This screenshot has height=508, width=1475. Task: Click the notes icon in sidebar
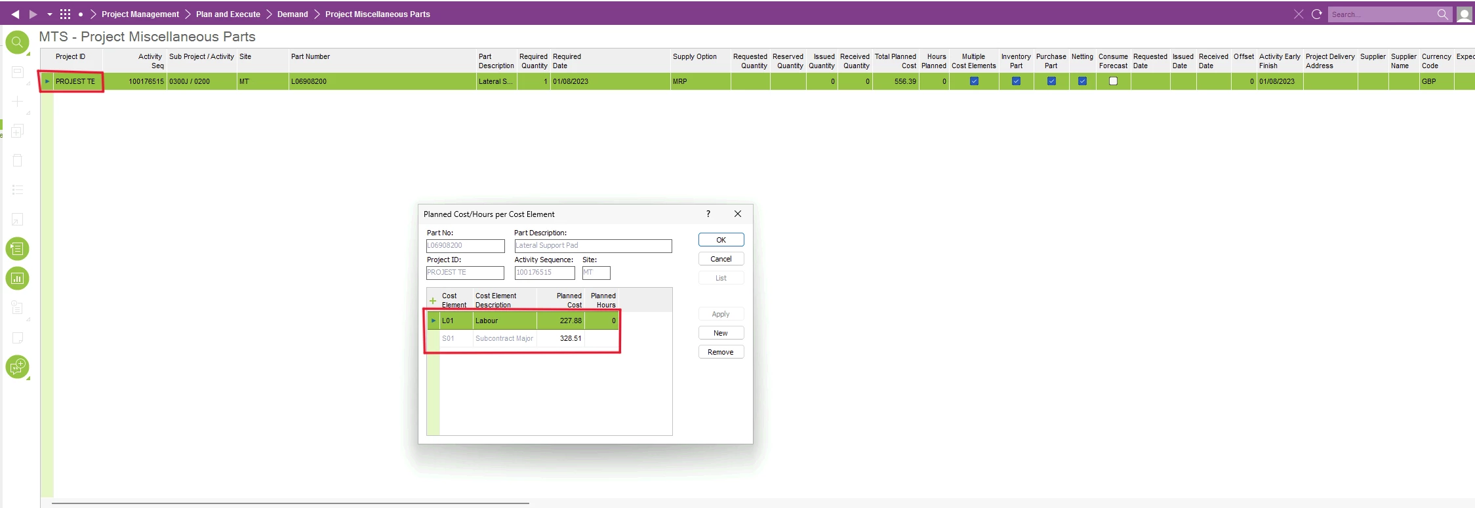[x=18, y=338]
